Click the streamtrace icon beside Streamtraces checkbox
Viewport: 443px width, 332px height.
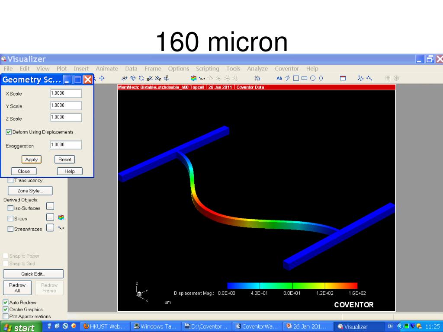coord(61,228)
